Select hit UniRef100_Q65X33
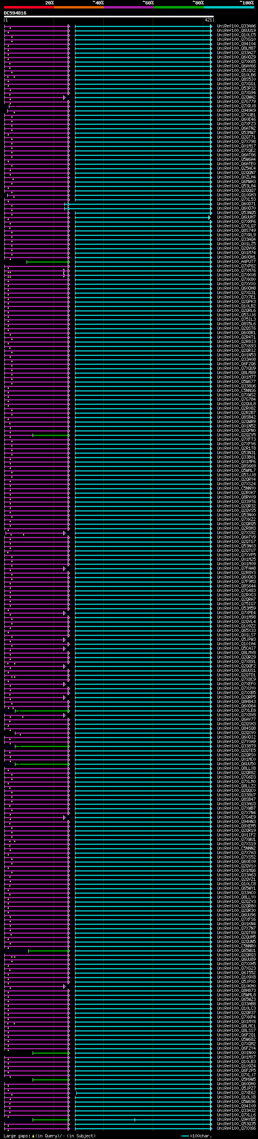This screenshot has width=258, height=1139. tap(236, 631)
